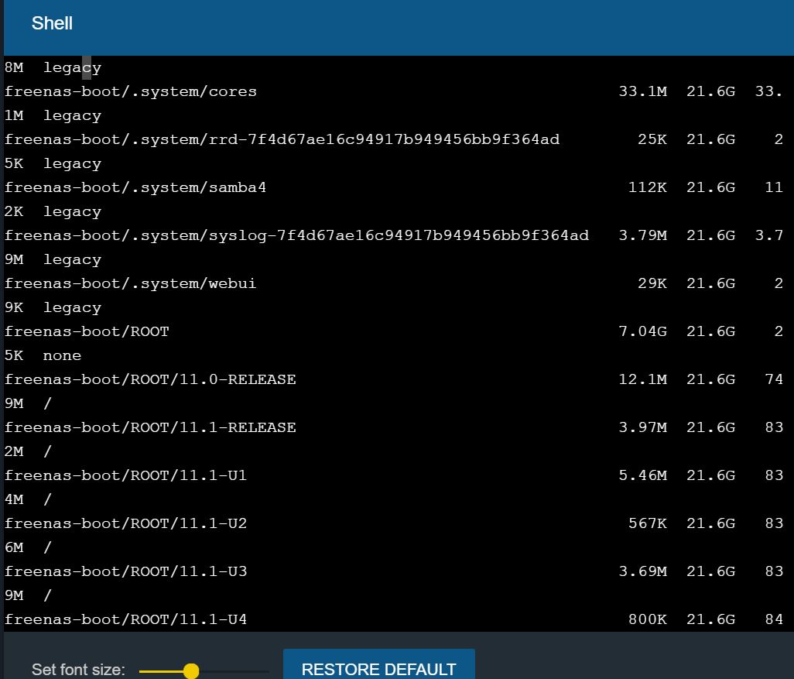Click the 3.97M used value

pyautogui.click(x=642, y=427)
